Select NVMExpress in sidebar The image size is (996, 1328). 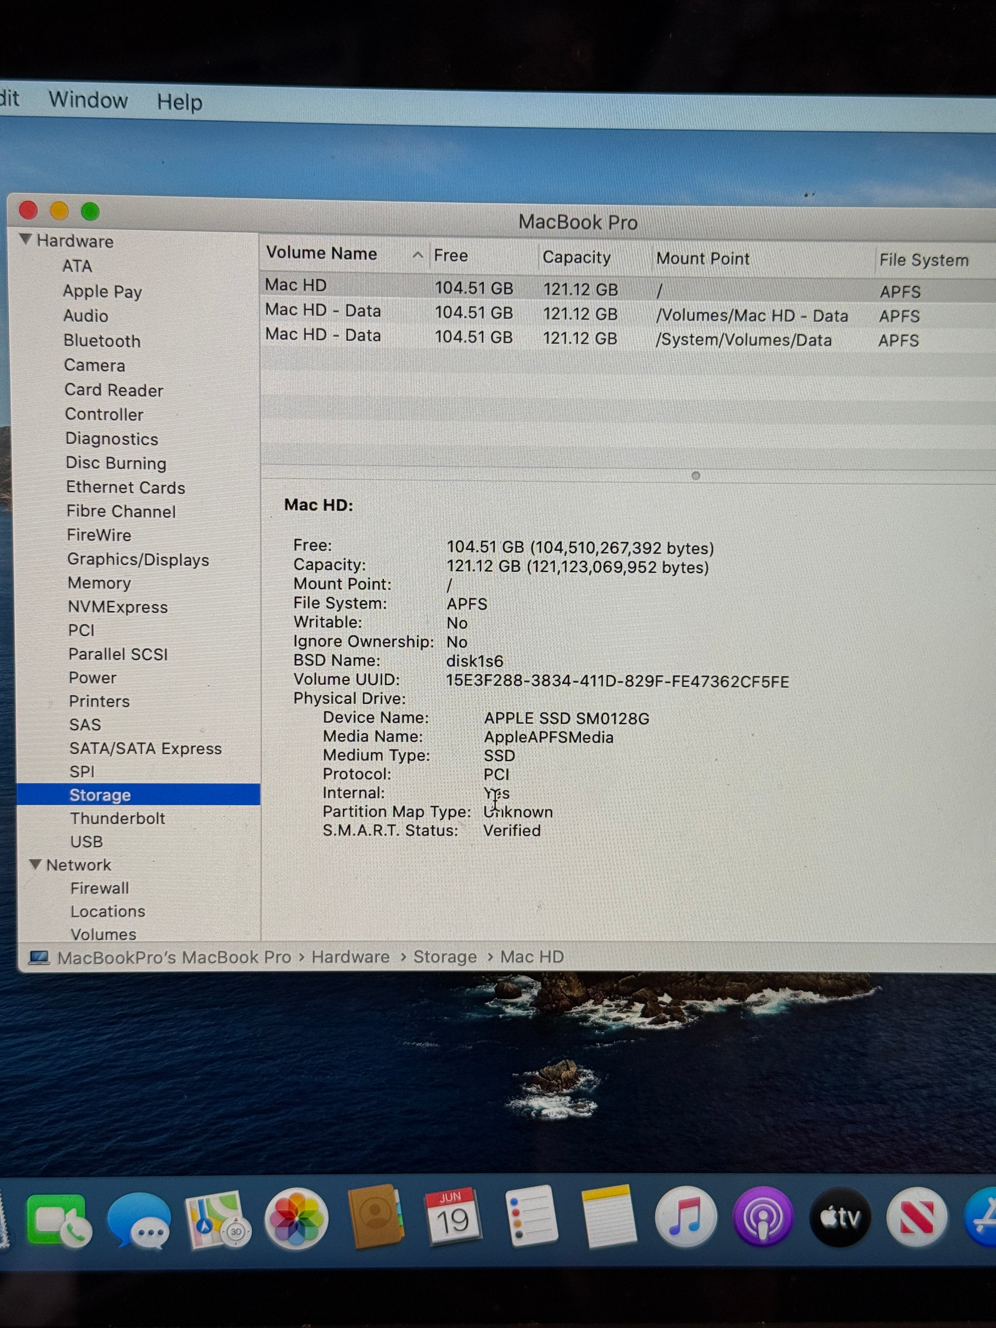(x=118, y=607)
